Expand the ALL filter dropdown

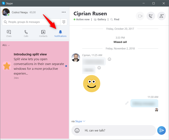click(x=6, y=45)
